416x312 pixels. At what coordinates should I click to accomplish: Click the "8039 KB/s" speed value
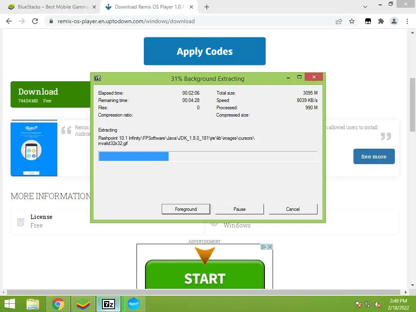tap(307, 100)
